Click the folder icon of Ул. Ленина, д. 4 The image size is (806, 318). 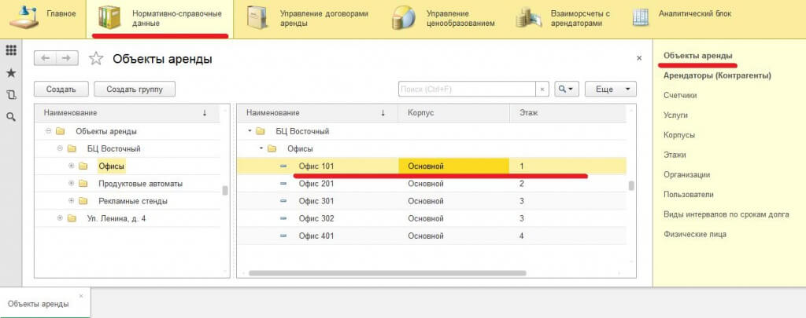(x=72, y=218)
